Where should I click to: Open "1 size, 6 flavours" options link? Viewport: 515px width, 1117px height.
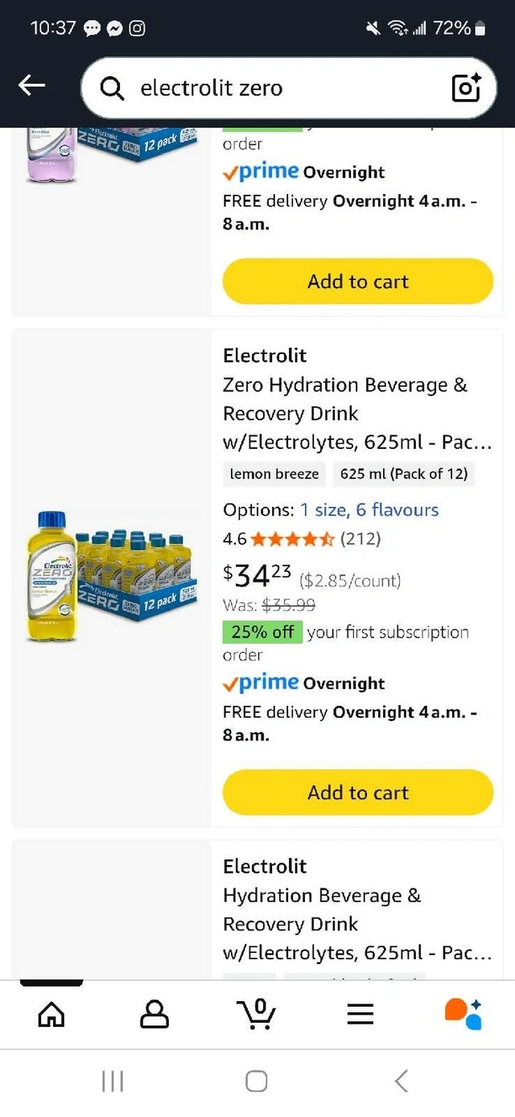(x=369, y=509)
